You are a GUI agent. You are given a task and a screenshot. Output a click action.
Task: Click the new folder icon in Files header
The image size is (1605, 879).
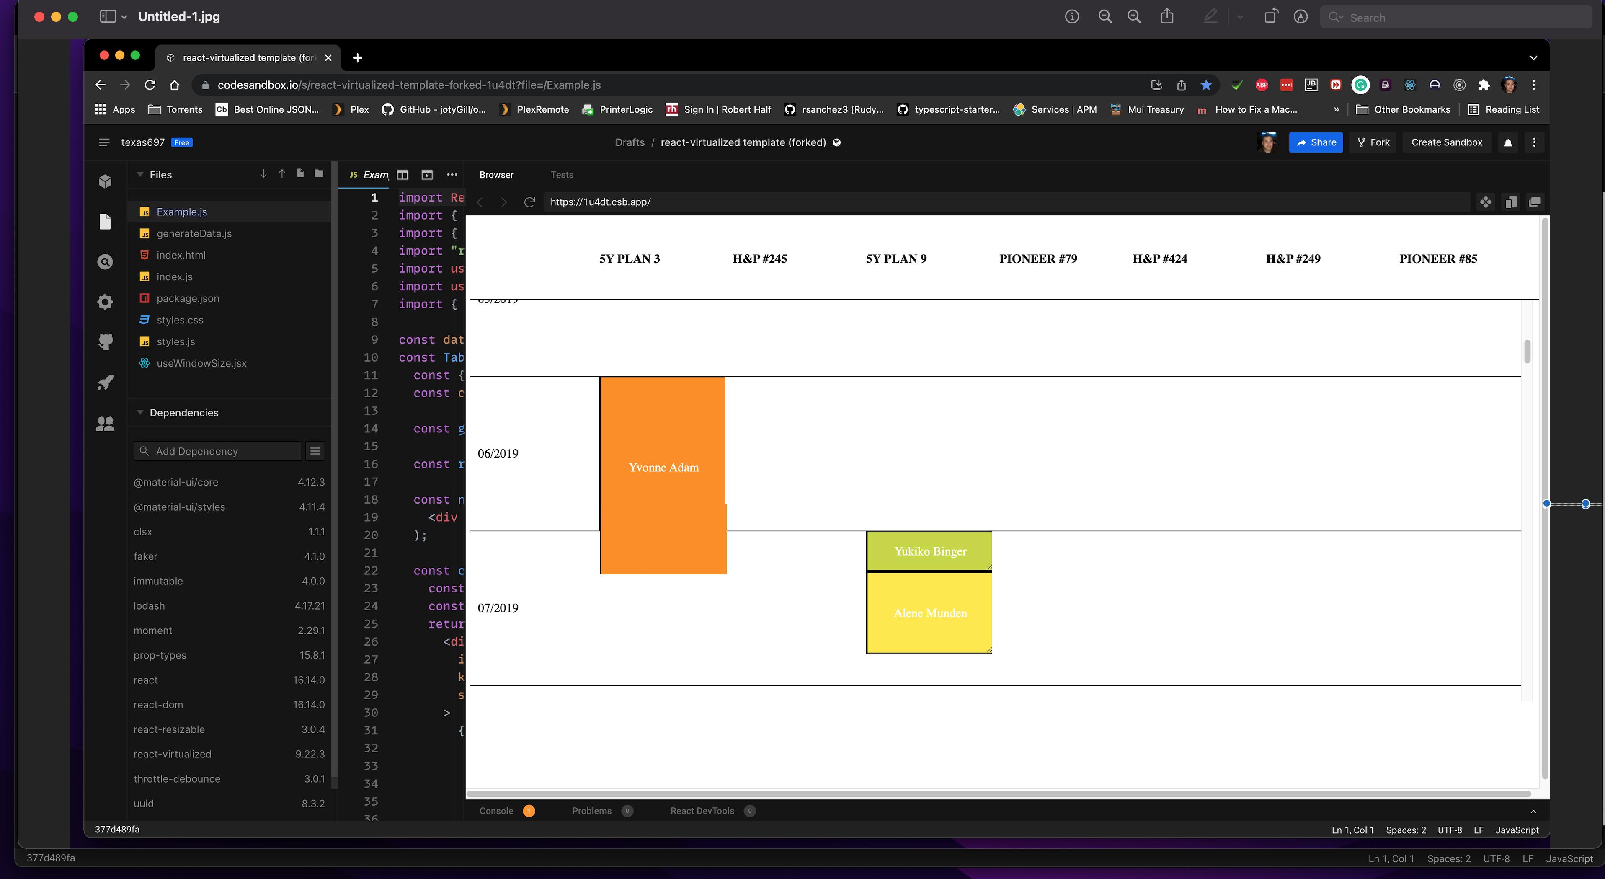(x=319, y=173)
